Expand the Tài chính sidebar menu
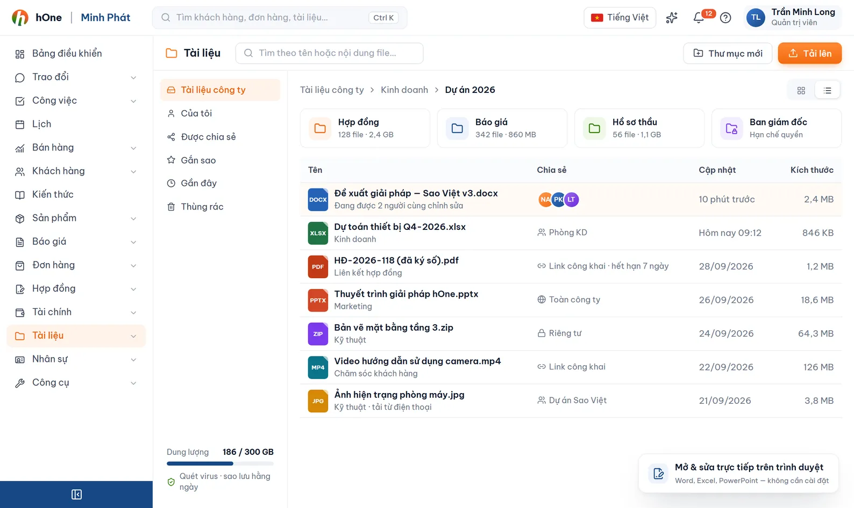Viewport: 854px width, 508px height. (x=76, y=313)
